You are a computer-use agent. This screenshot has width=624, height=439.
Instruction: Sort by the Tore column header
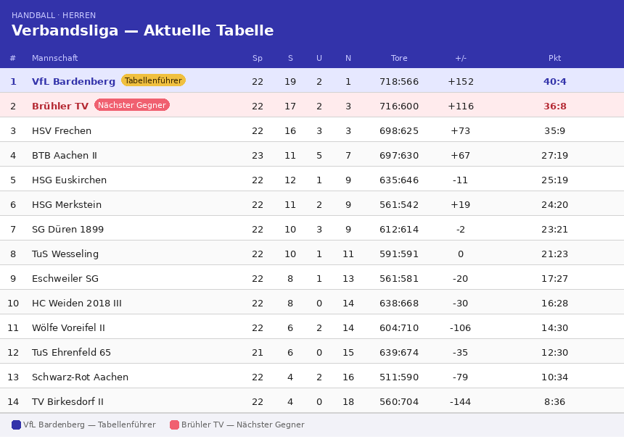[x=399, y=58]
